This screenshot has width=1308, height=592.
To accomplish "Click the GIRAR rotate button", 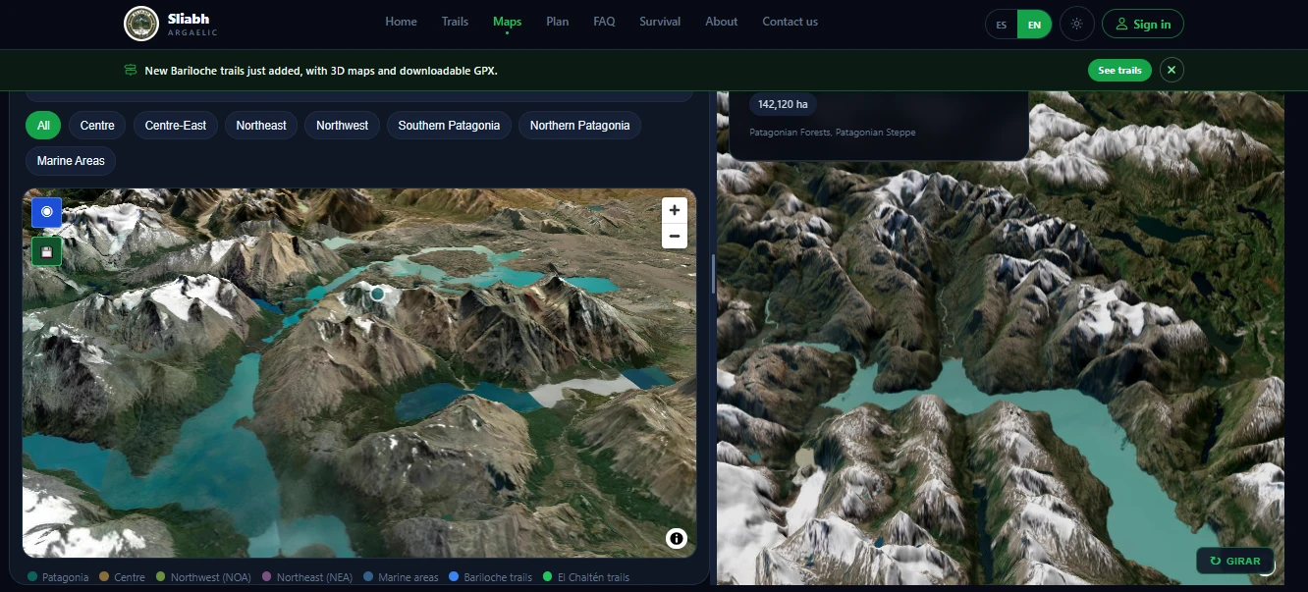I will click(x=1234, y=561).
